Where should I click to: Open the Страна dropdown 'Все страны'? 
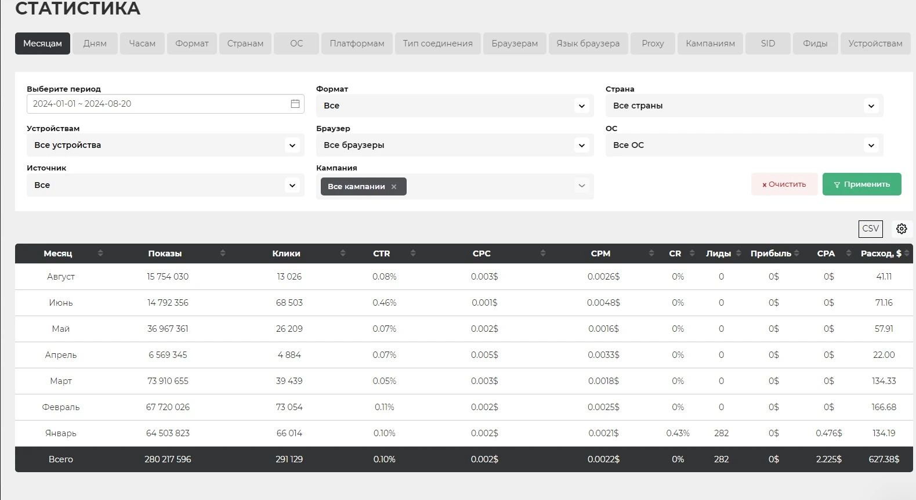tap(744, 106)
